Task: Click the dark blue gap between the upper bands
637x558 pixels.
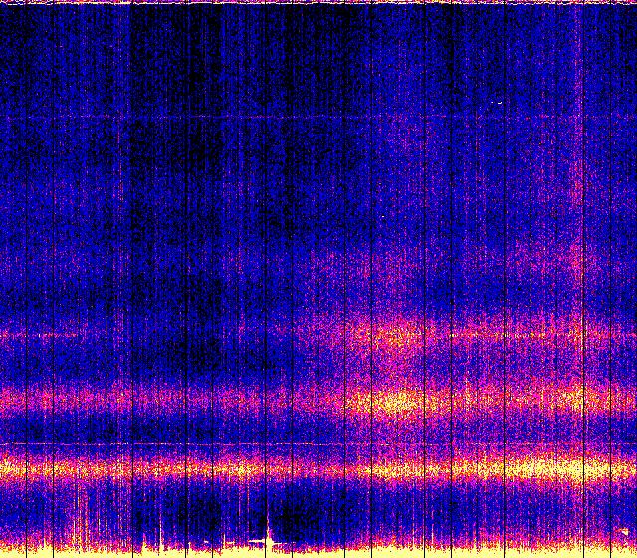Action: coord(199,364)
